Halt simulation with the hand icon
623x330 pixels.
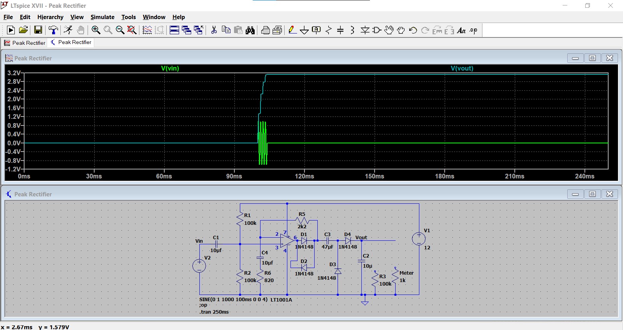pos(81,30)
